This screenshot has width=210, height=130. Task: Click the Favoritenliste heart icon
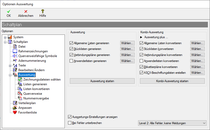(x=15, y=112)
